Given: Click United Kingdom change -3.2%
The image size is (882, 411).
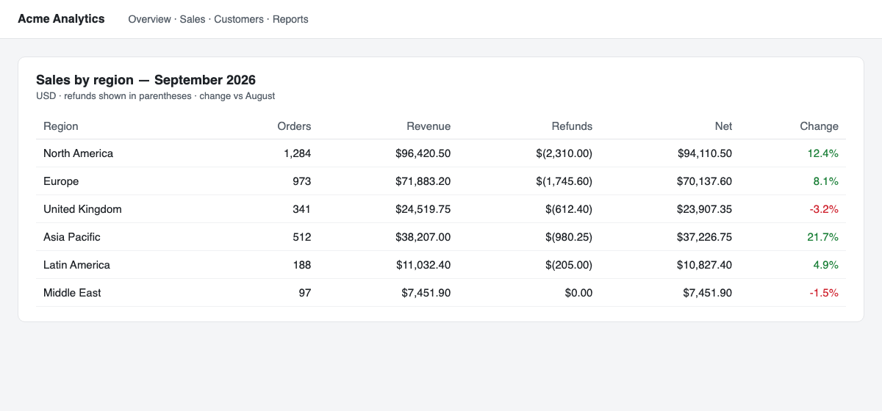Looking at the screenshot, I should click(824, 209).
